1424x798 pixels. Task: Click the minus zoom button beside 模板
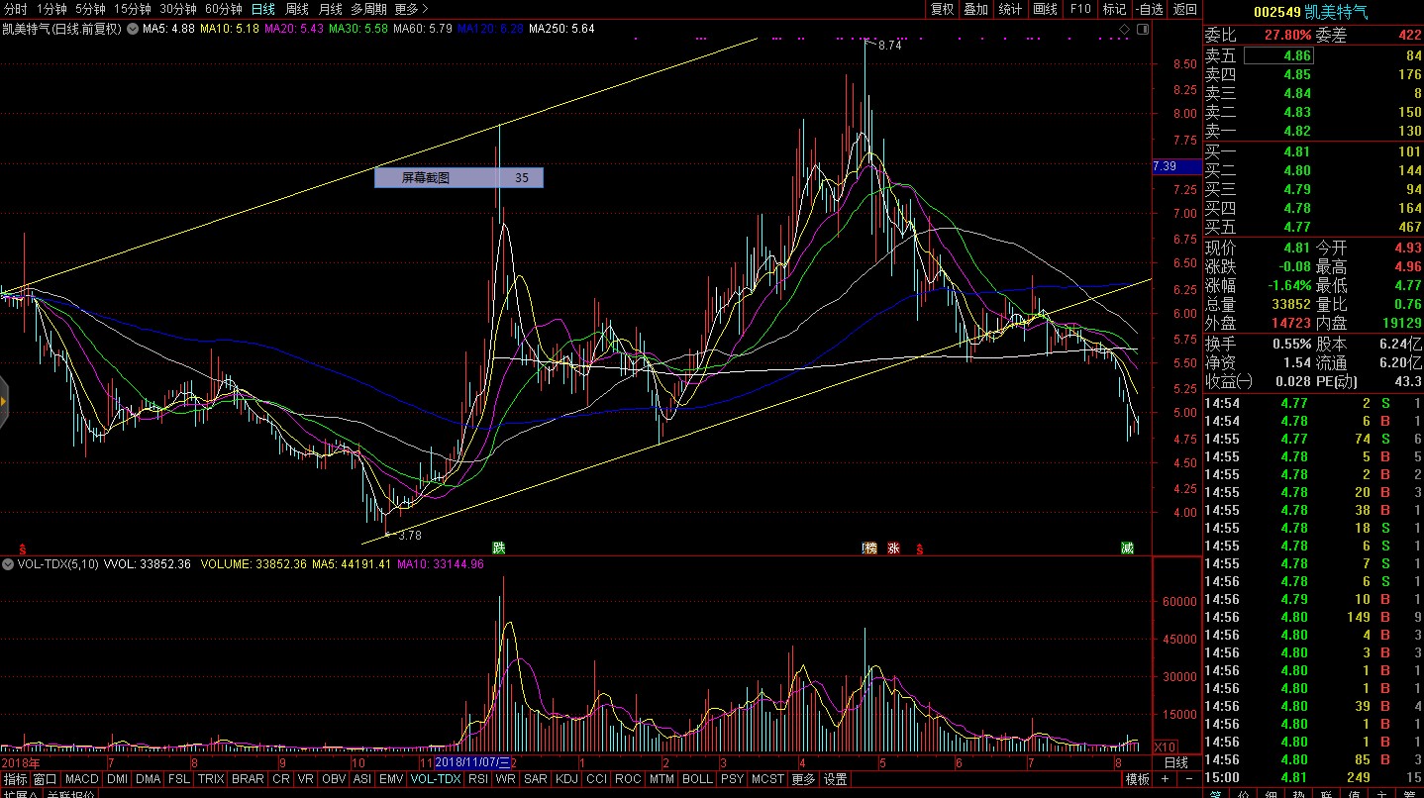1188,779
